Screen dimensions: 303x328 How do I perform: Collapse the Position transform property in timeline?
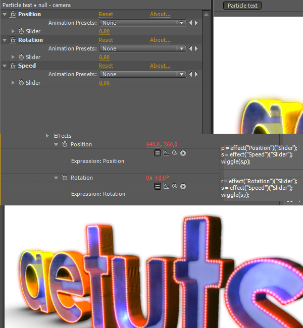tap(56, 144)
